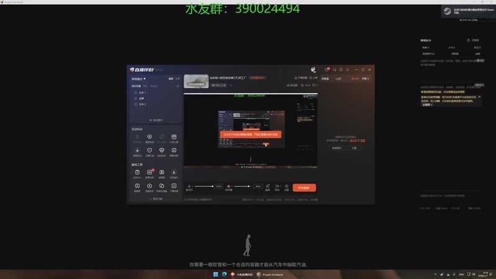
Task: Click the recording icon in the control bar
Action: pos(277,187)
